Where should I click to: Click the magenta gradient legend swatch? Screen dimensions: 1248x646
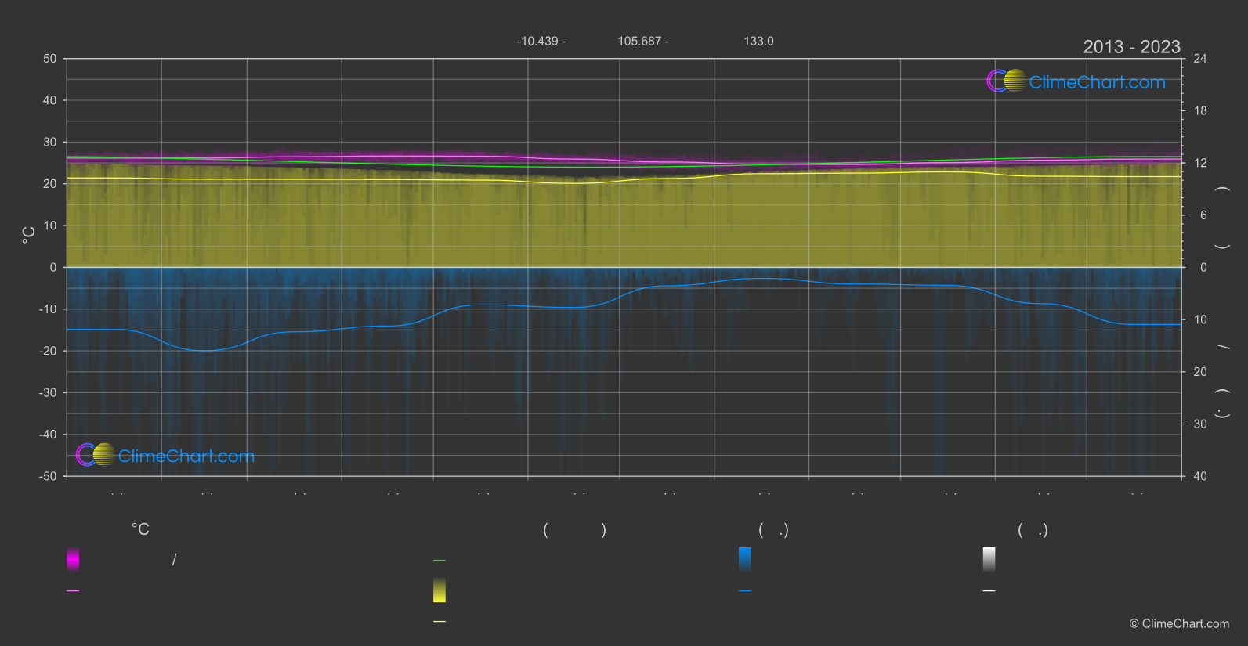coord(73,559)
